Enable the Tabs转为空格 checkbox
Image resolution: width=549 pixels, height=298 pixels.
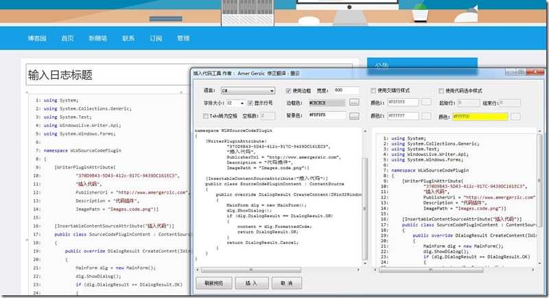(205, 116)
